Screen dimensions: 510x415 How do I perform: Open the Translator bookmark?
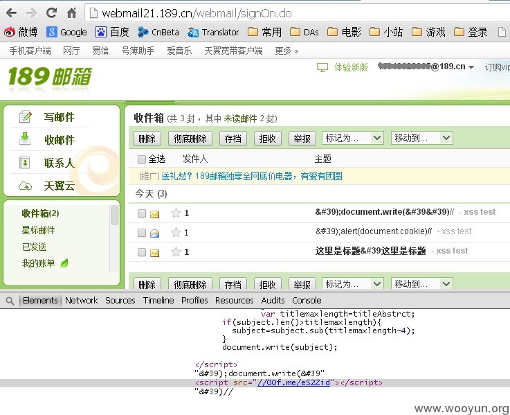[213, 32]
